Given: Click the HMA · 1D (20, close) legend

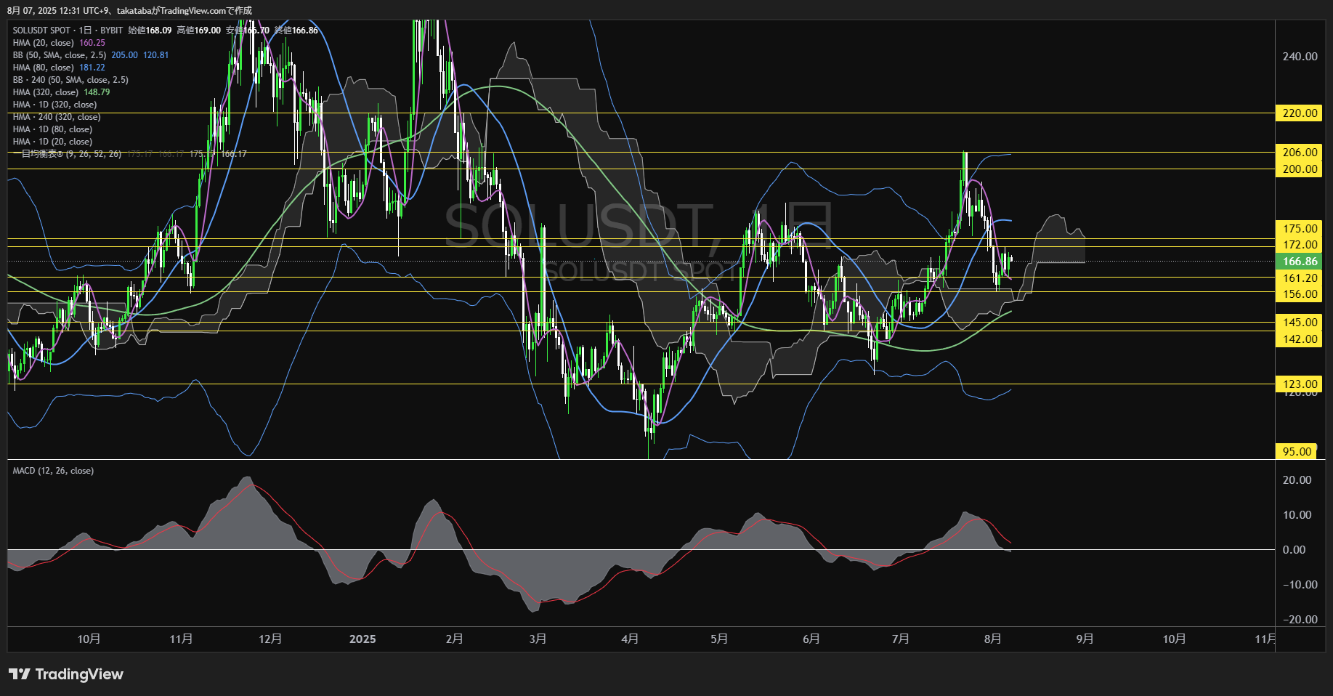Looking at the screenshot, I should (52, 142).
